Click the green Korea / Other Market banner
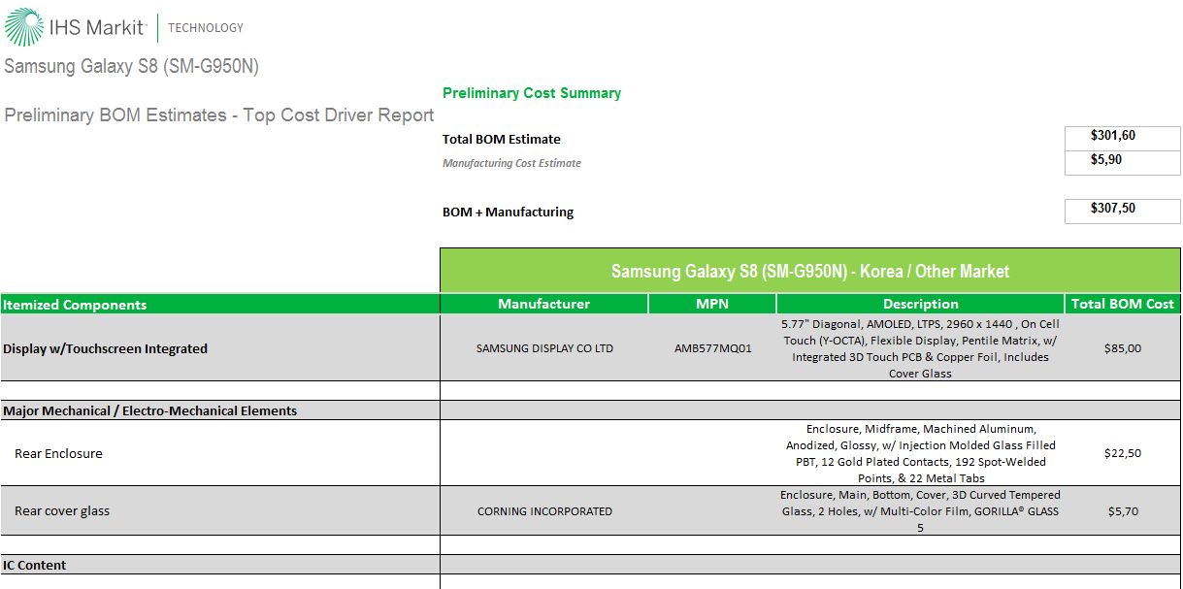1183x589 pixels. 810,271
